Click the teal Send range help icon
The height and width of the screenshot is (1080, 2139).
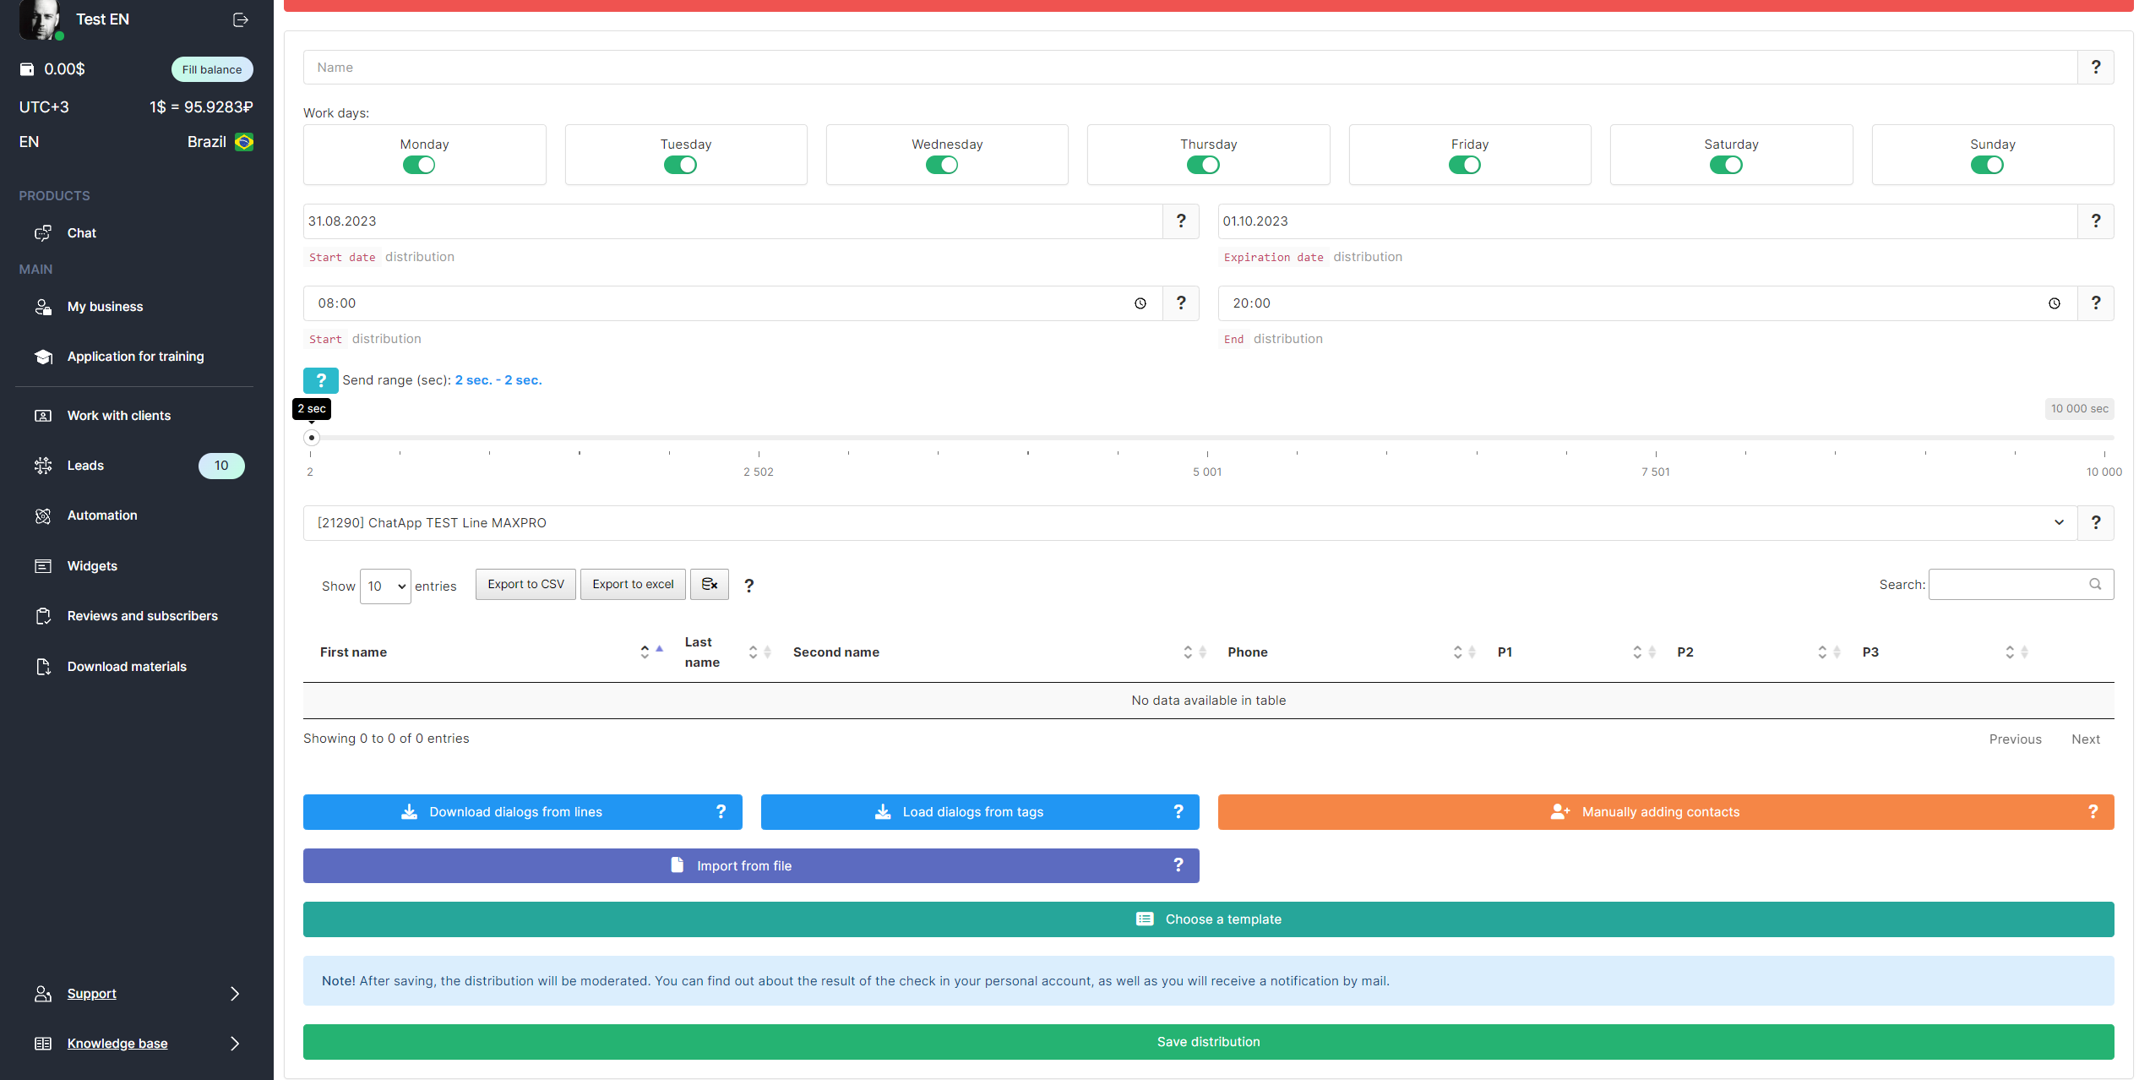[x=321, y=380]
